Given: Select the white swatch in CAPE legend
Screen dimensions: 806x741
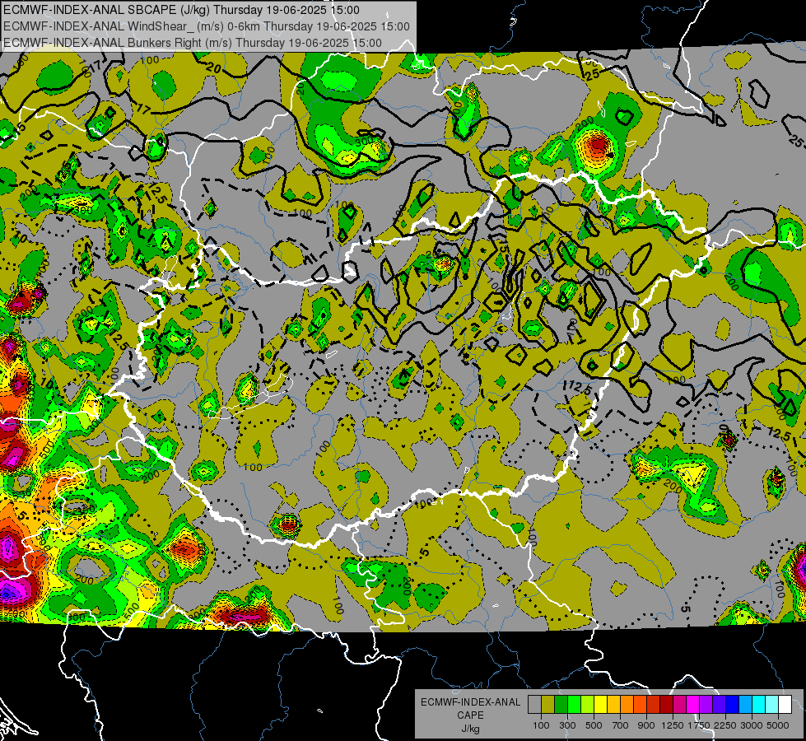Looking at the screenshot, I should tap(785, 705).
